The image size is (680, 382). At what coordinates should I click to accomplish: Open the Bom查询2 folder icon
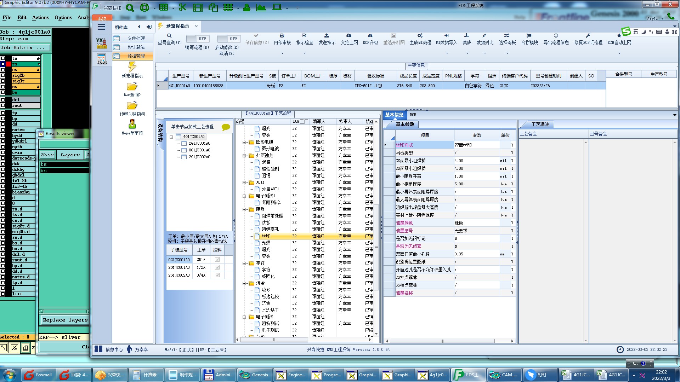point(132,87)
